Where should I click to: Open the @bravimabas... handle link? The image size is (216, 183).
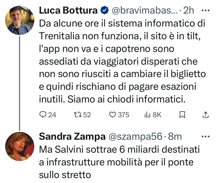pyautogui.click(x=145, y=10)
